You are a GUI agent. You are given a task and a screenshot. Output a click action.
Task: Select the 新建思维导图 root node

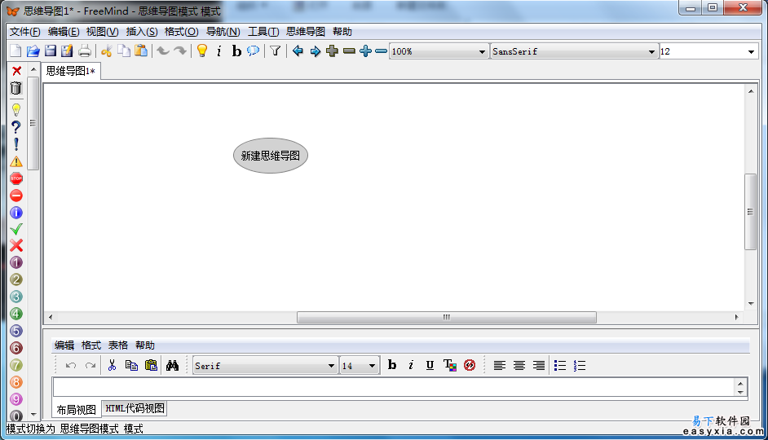(x=271, y=156)
